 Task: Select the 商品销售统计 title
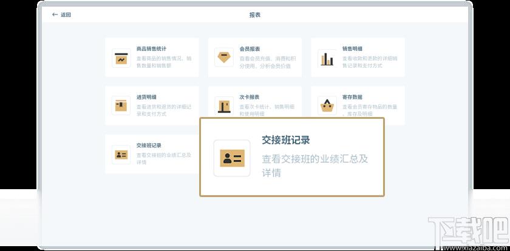[x=151, y=49]
